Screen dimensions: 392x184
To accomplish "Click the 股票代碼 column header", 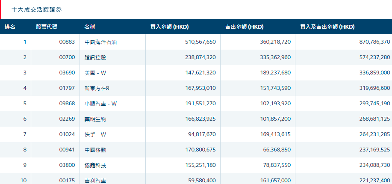I will click(x=47, y=27).
